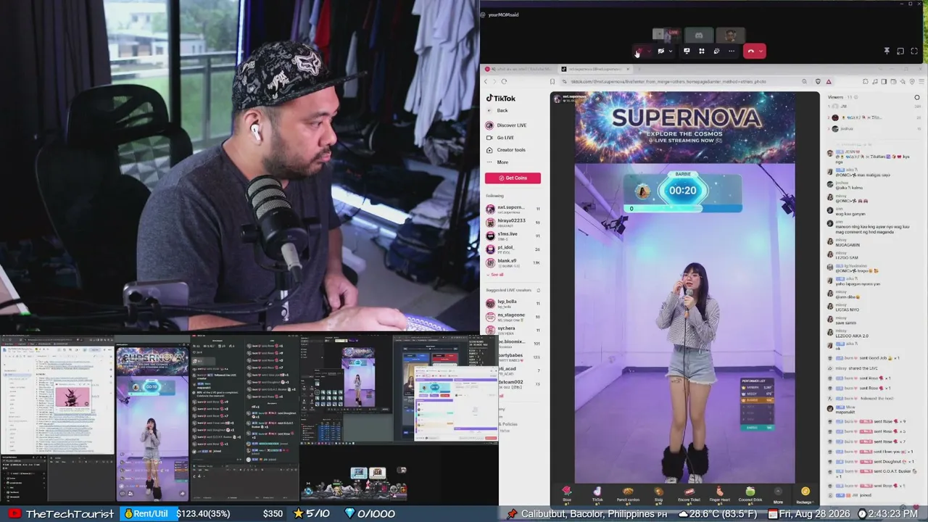This screenshot has width=928, height=522.
Task: Open s1ms.live in Following list
Action: click(x=513, y=236)
